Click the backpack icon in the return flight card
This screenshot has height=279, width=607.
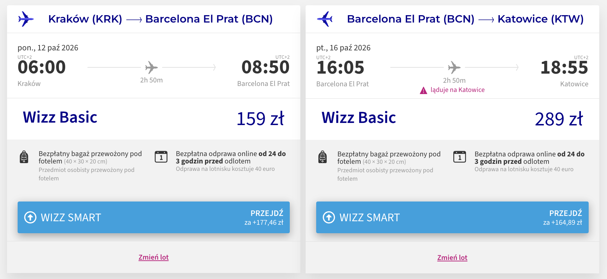(x=323, y=157)
